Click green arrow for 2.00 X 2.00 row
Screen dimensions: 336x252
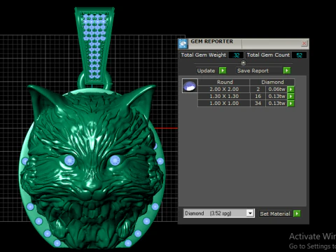(290, 90)
